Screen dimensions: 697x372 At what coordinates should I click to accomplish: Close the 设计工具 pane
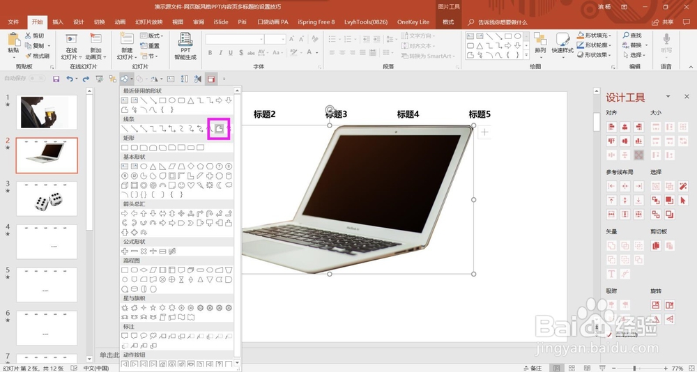(x=687, y=96)
